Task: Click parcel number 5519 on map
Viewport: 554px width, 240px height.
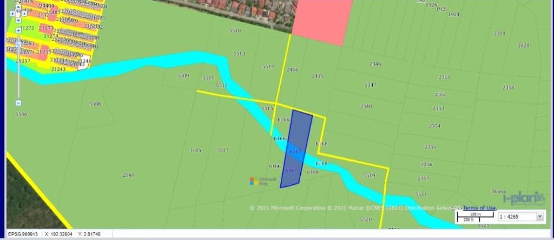Action: tap(369, 176)
